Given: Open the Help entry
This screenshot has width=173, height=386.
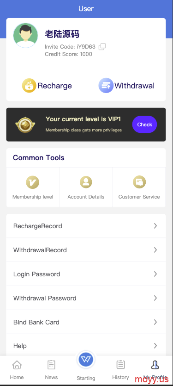Looking at the screenshot, I should pos(86,345).
